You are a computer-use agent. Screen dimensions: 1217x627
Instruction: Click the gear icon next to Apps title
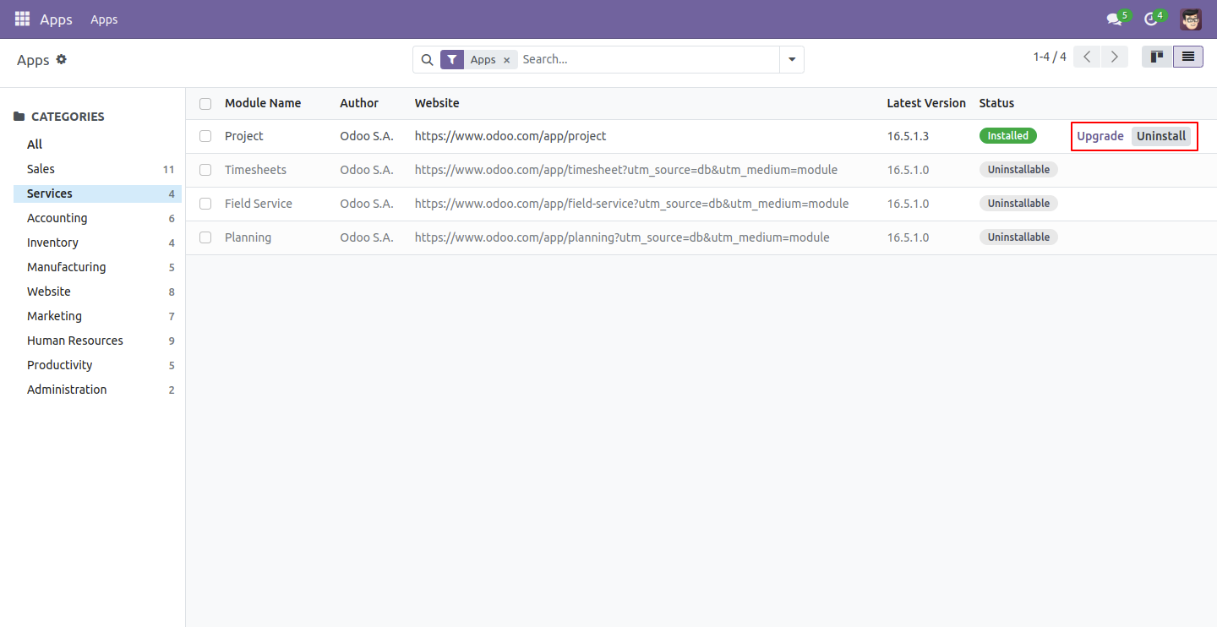click(x=61, y=59)
